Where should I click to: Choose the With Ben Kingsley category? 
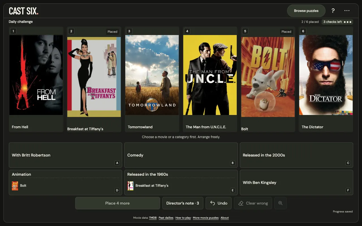point(296,182)
